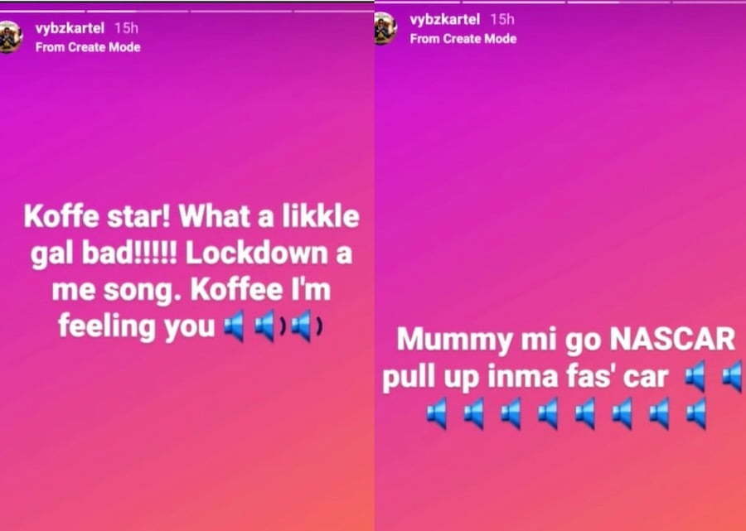Viewport: 746px width, 531px height.
Task: Jump to first progress segment of left story
Action: coord(42,11)
